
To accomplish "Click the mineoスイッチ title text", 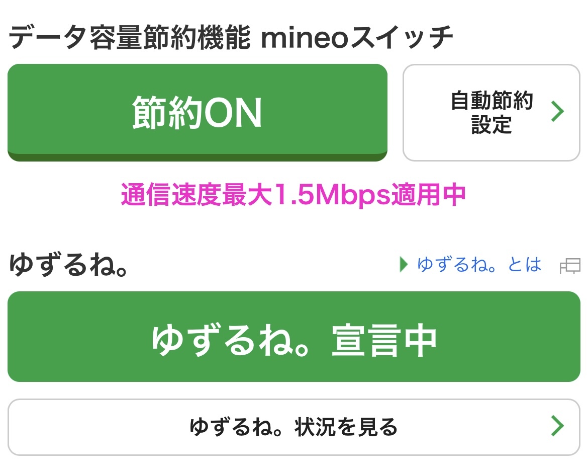I will pos(357,39).
